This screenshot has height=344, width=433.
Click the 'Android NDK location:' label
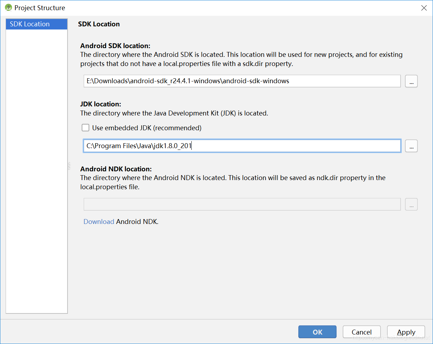coord(116,169)
